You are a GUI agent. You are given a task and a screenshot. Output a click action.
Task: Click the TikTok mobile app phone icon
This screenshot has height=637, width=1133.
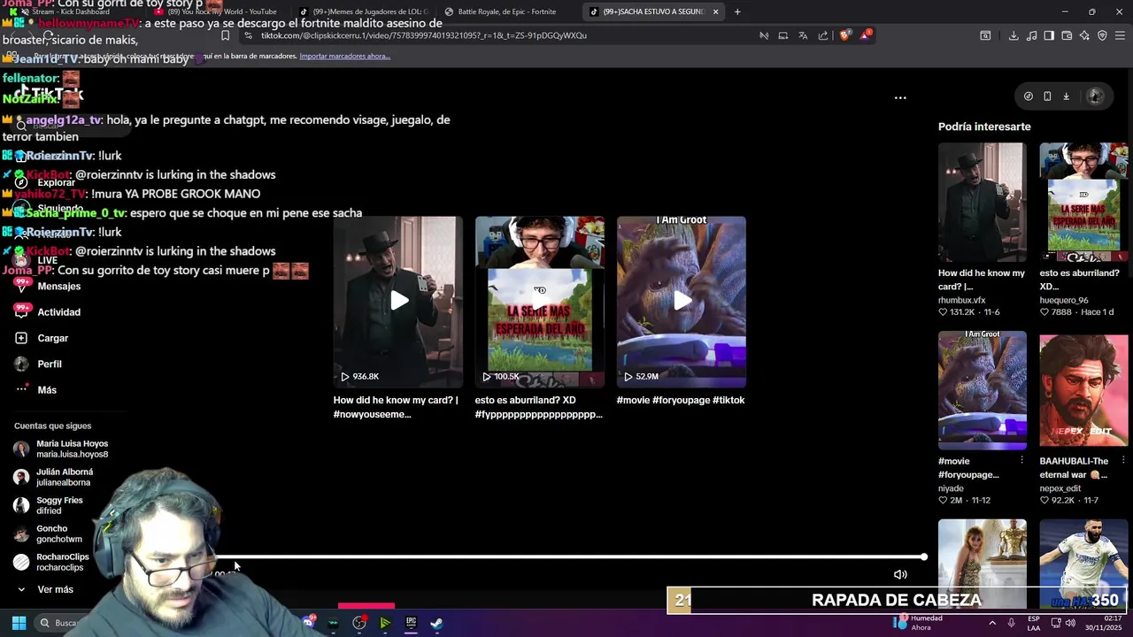1047,96
